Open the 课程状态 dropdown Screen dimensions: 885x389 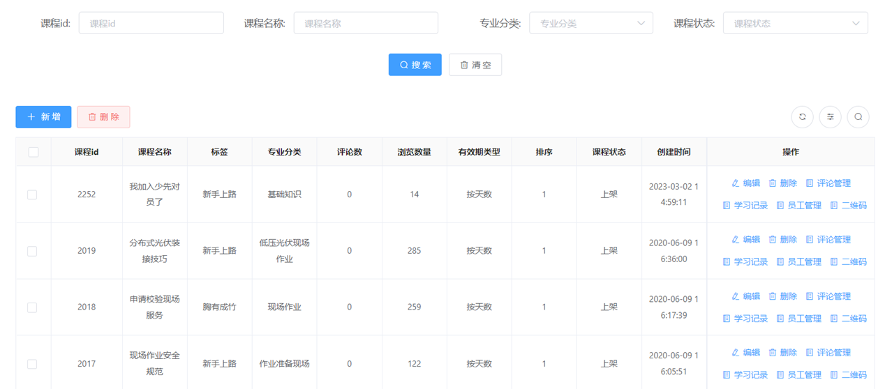(x=796, y=23)
